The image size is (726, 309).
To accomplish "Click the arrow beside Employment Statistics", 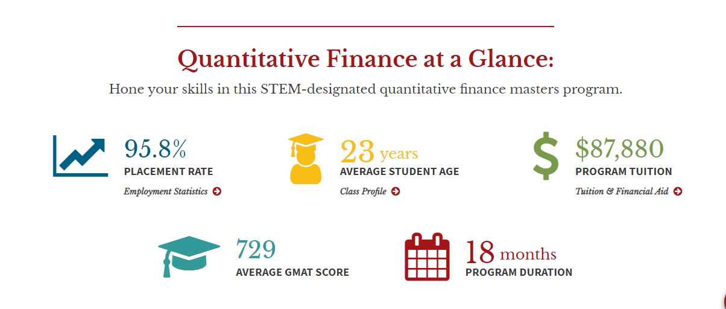I will click(217, 191).
